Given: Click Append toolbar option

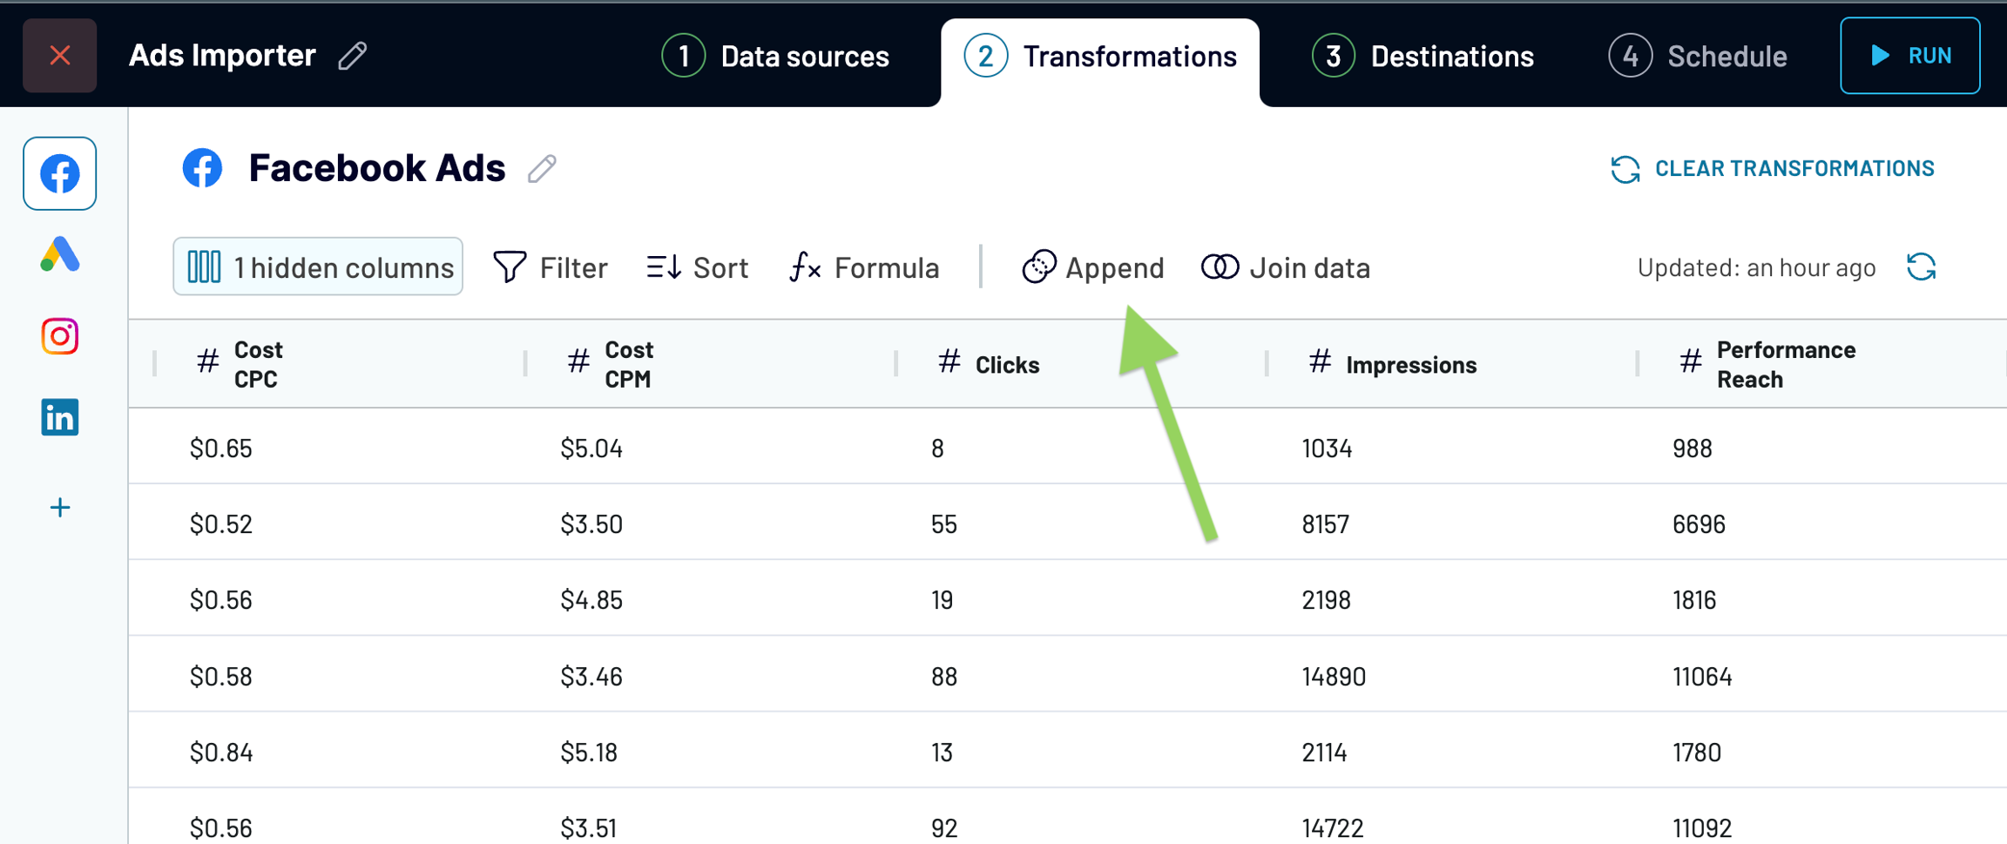Looking at the screenshot, I should [1093, 267].
